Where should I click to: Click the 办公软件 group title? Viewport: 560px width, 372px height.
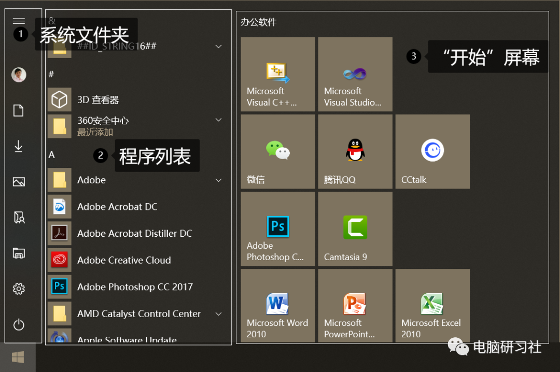tap(259, 22)
